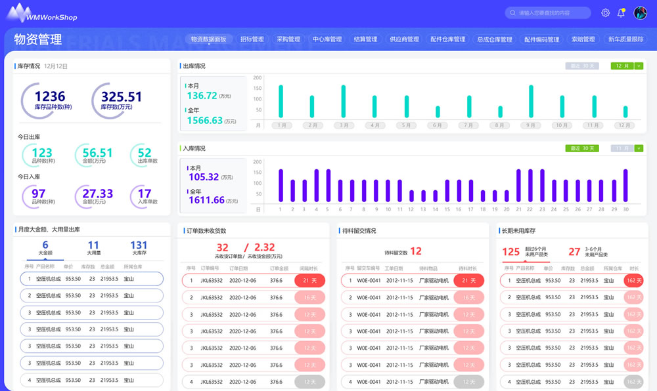Toggle 最近30天 in the 出库情况 panel
Screen dimensions: 657x391
pyautogui.click(x=582, y=66)
